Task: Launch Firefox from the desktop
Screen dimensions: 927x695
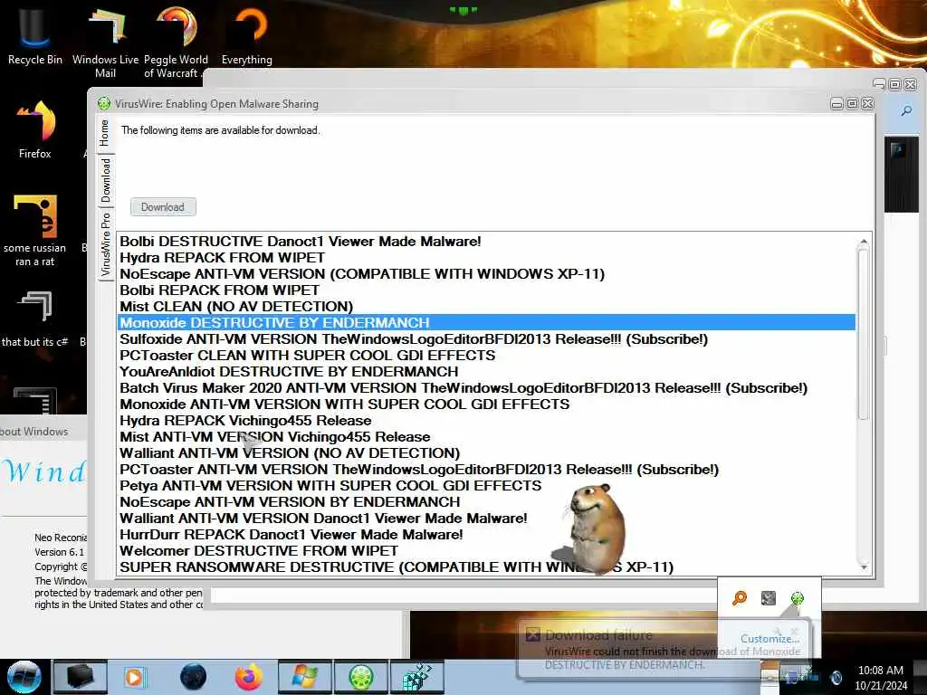Action: [x=35, y=129]
